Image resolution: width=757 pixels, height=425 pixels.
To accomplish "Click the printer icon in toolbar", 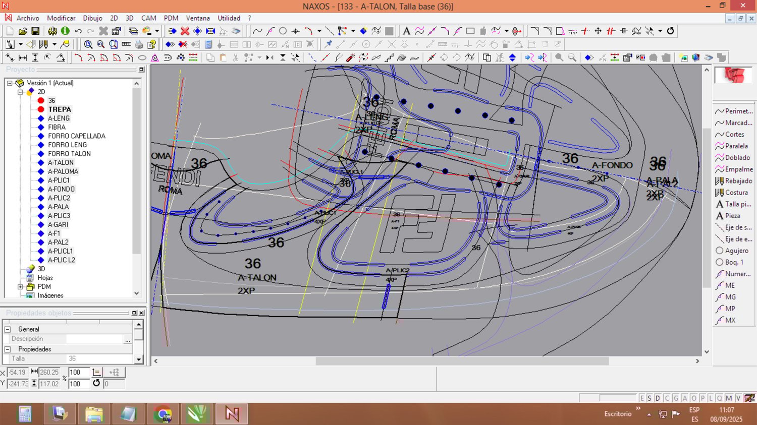I will click(x=139, y=44).
